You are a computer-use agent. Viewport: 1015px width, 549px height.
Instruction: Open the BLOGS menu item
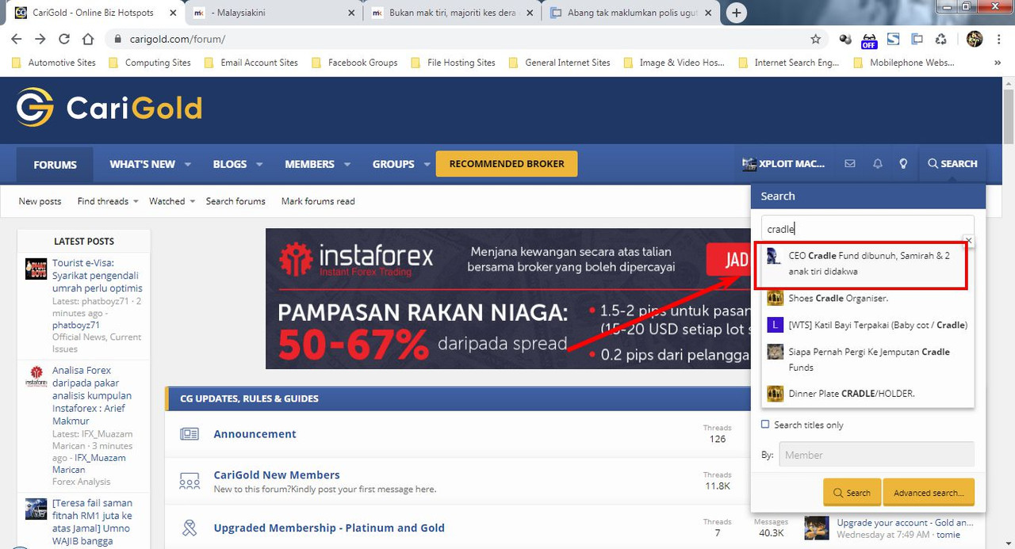tap(229, 164)
